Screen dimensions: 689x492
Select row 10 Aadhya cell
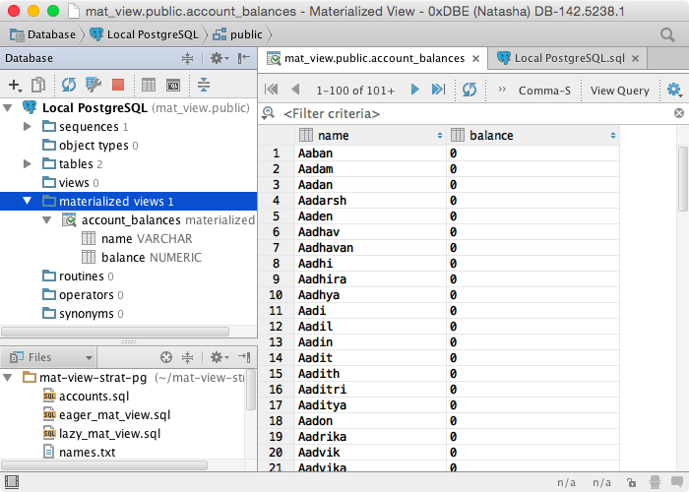(x=371, y=295)
